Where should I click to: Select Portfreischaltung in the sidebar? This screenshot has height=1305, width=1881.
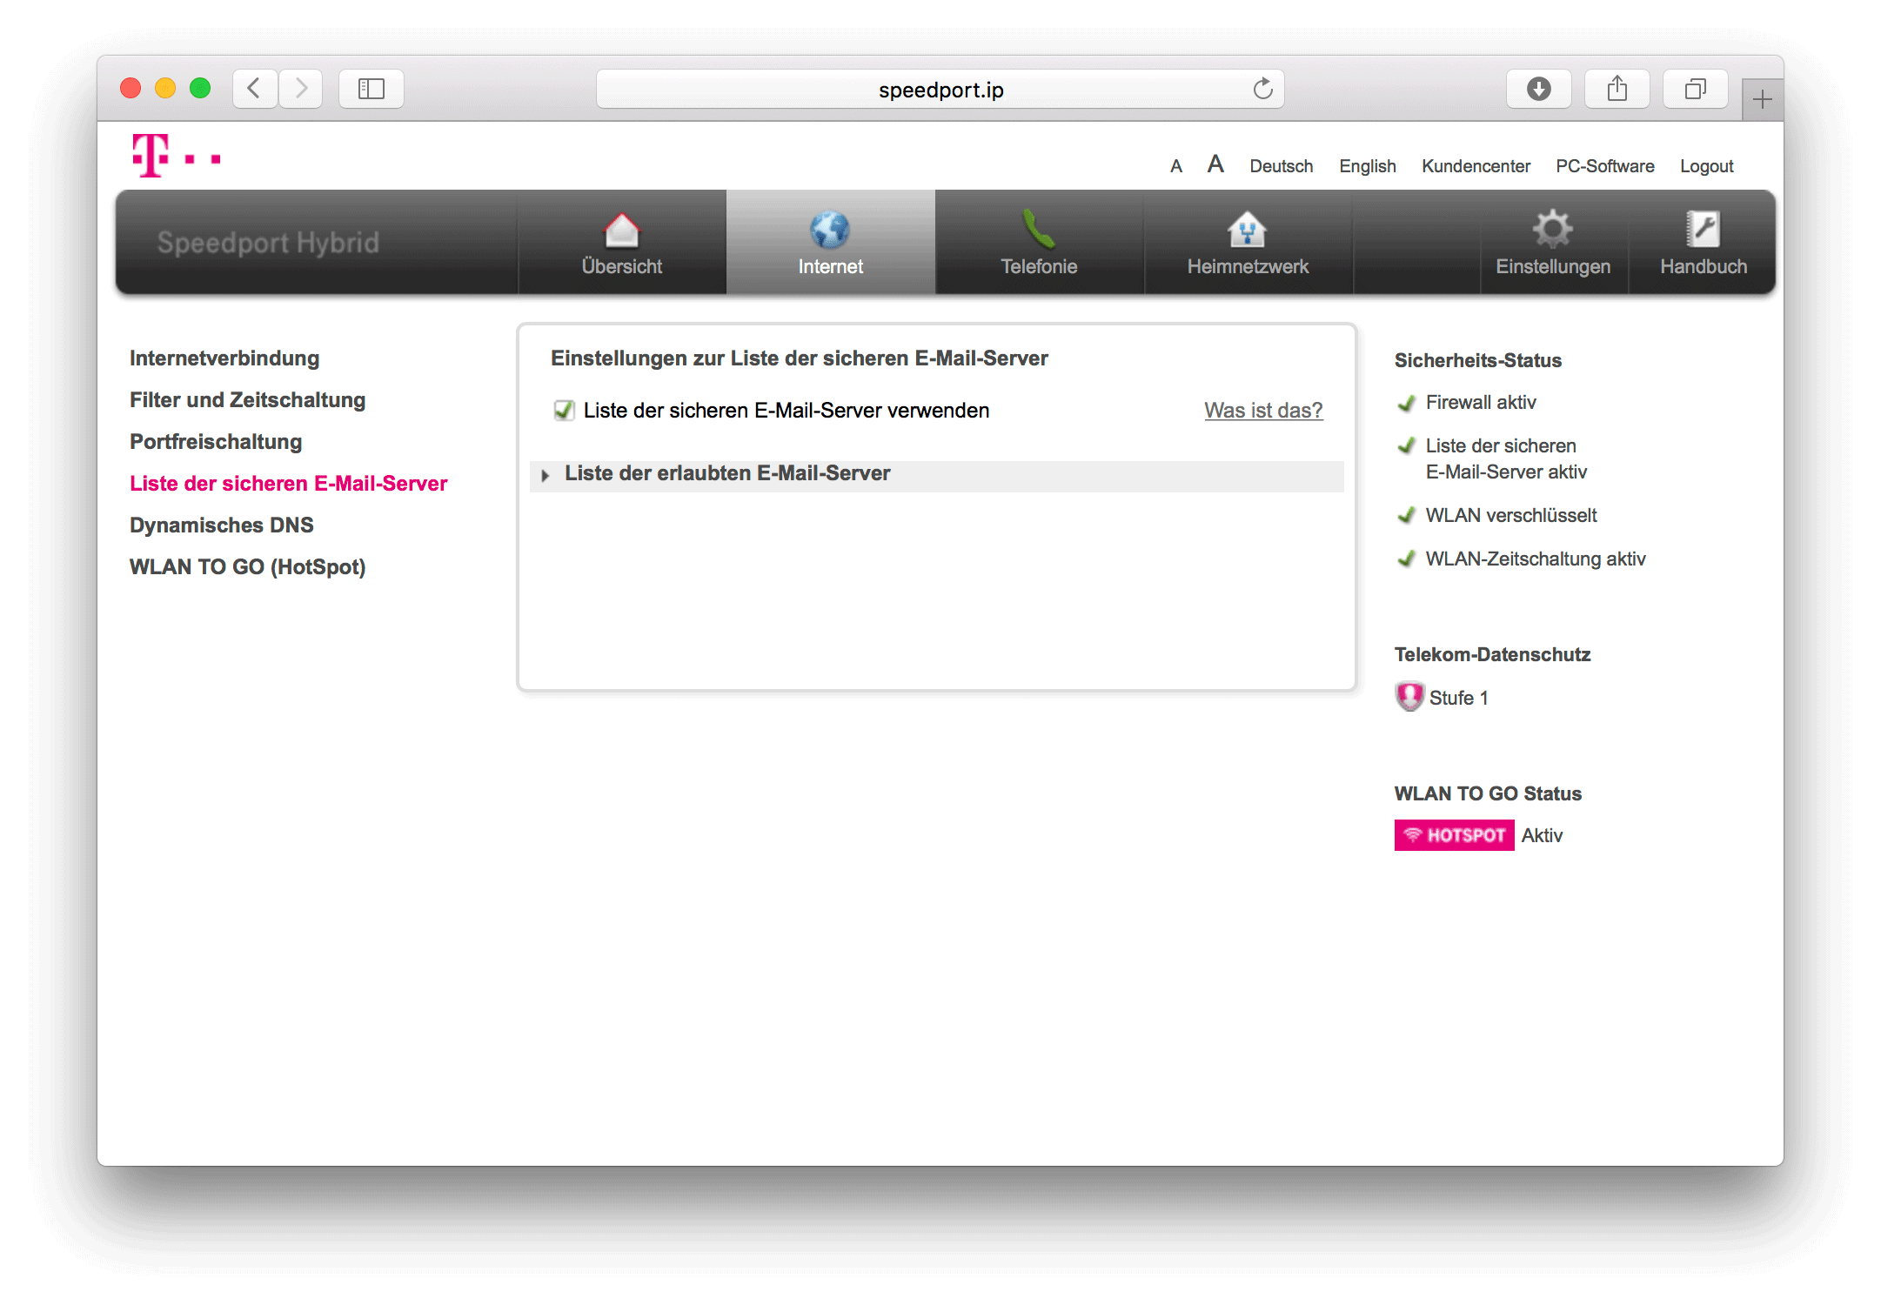[x=216, y=442]
